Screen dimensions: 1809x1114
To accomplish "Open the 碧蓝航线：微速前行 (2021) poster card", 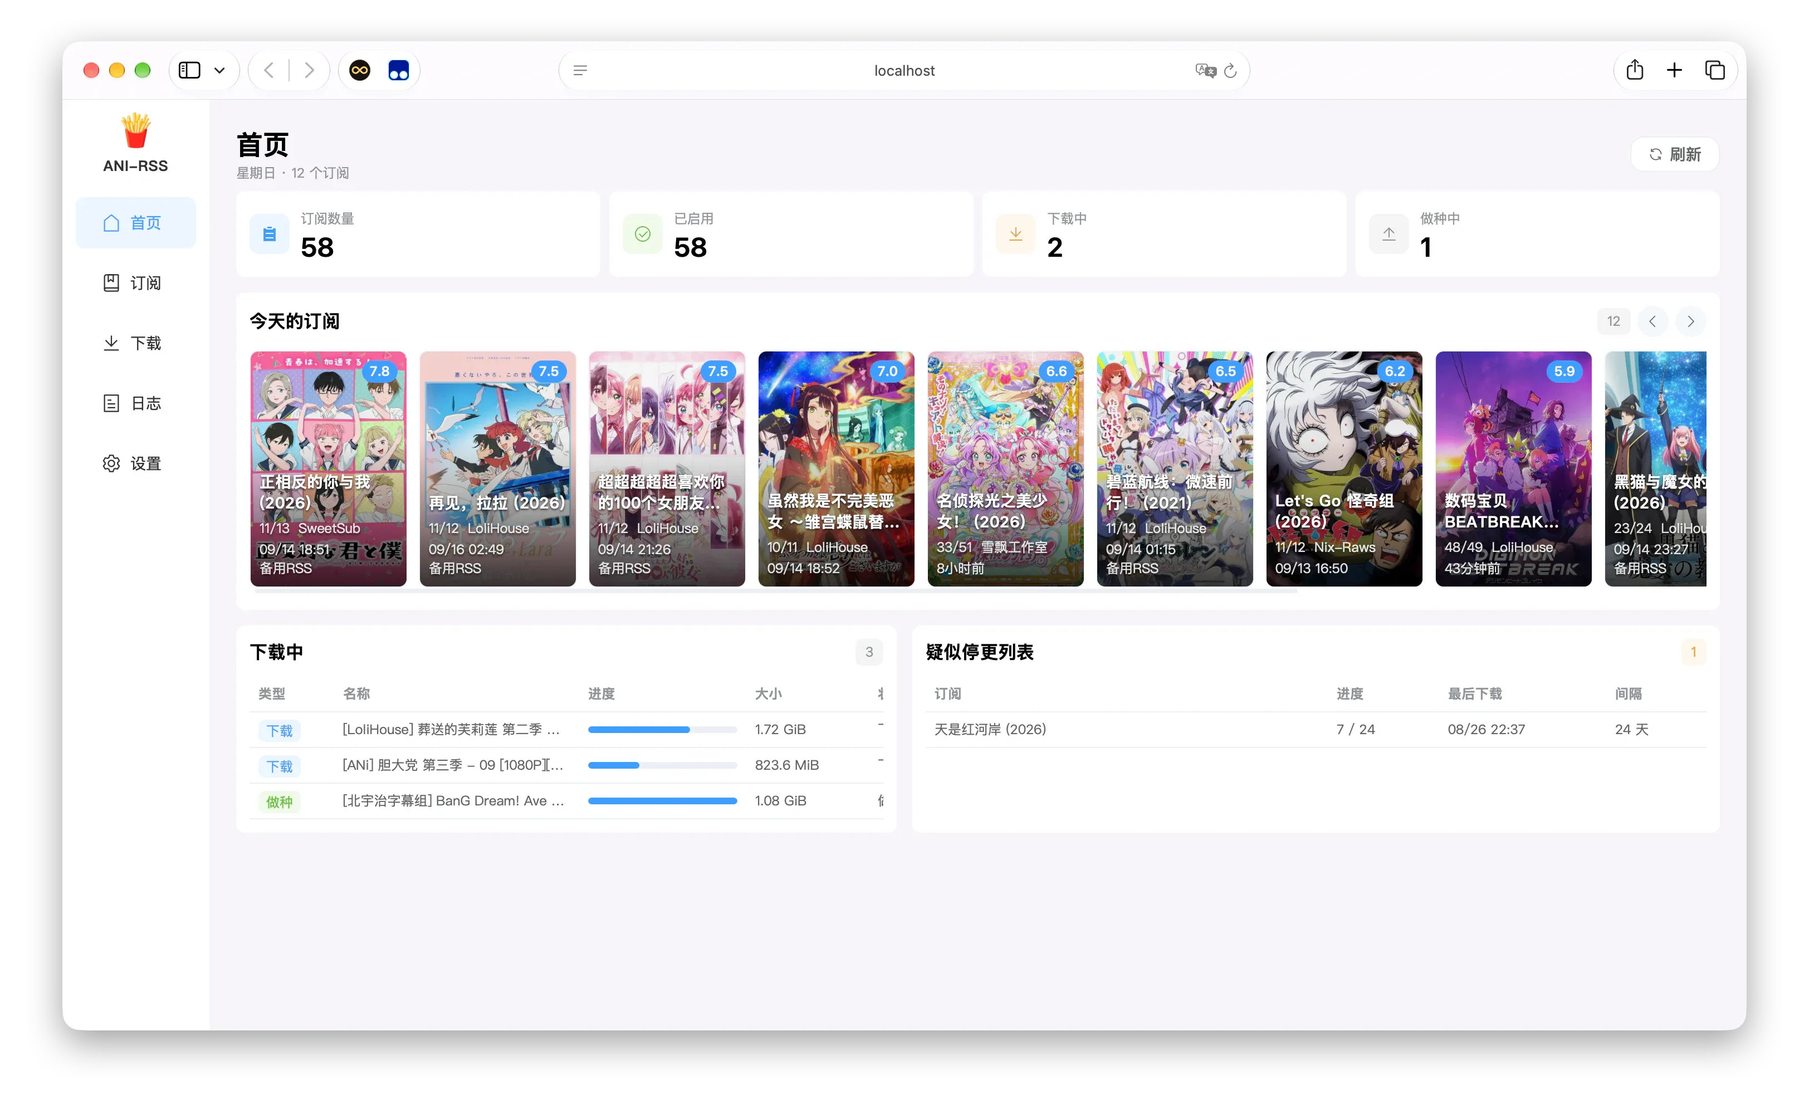I will (1175, 468).
